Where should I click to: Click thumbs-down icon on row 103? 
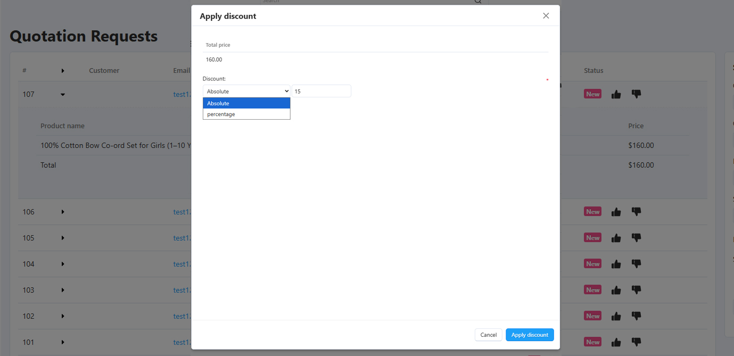point(636,290)
